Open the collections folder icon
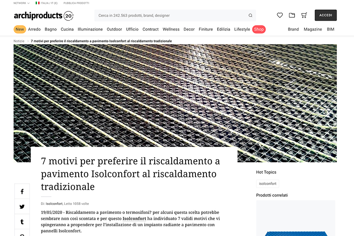354x236 pixels. [292, 15]
